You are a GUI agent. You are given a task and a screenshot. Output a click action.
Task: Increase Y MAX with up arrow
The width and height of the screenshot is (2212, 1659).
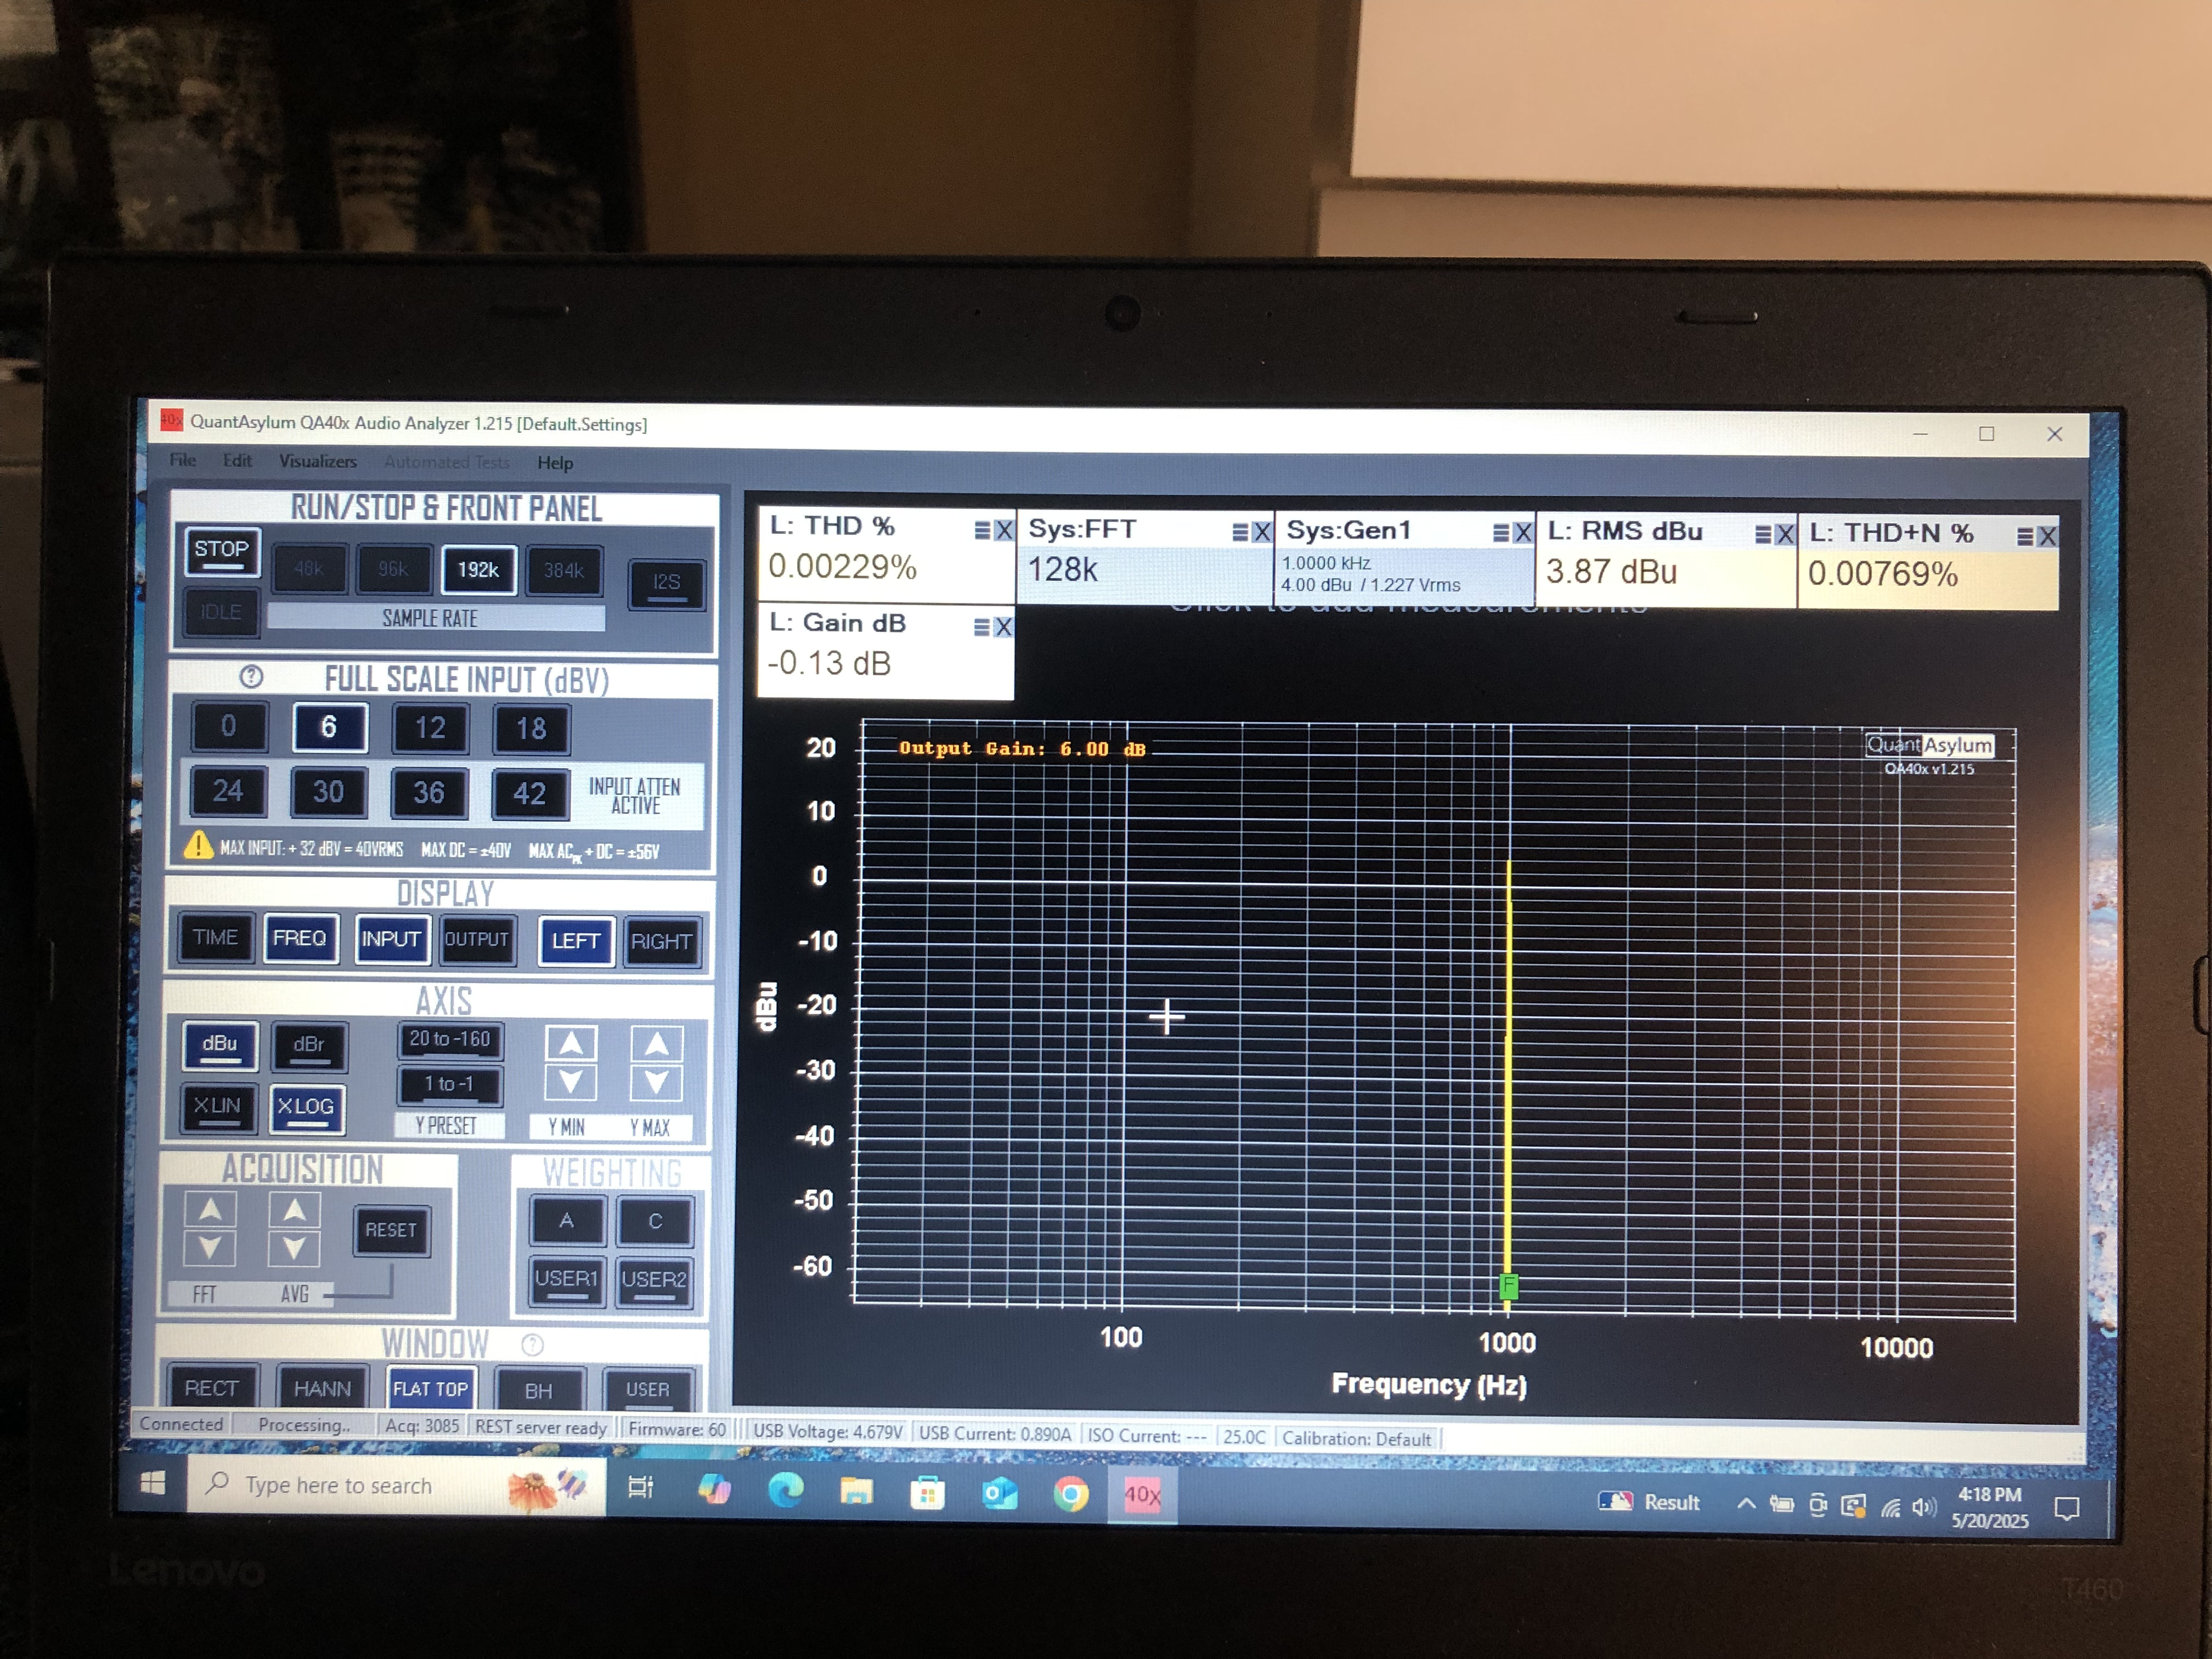point(657,1045)
